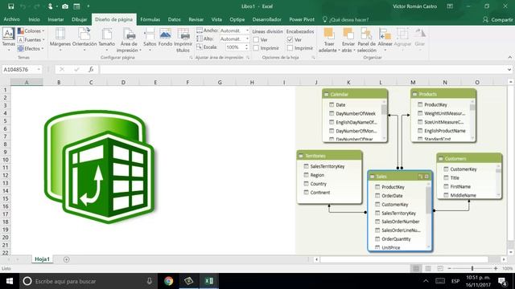The height and width of the screenshot is (289, 515).
Task: Open the Márgenes margins button
Action: pyautogui.click(x=60, y=40)
